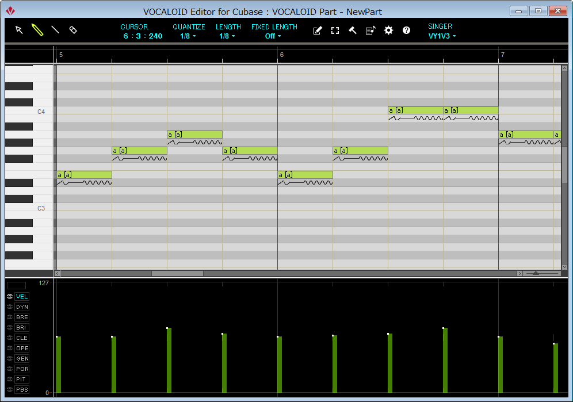
Task: Click measure number 6 on the ruler
Action: tap(282, 55)
